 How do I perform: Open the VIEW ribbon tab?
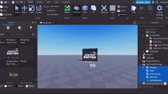[56, 2]
